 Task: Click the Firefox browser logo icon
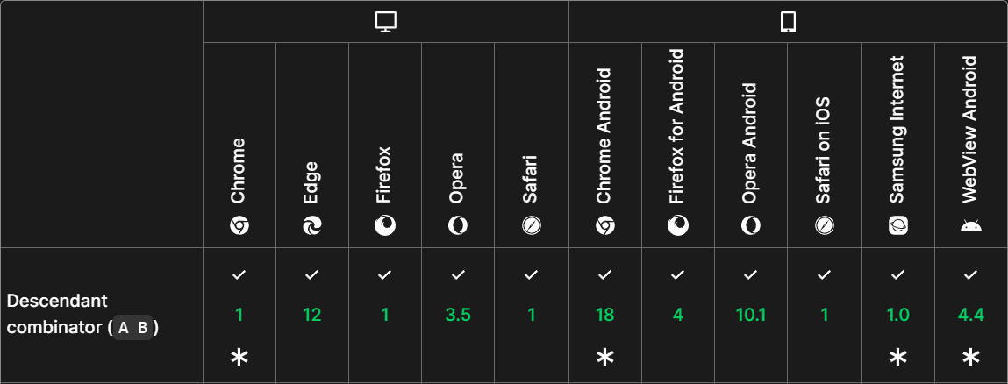[385, 226]
